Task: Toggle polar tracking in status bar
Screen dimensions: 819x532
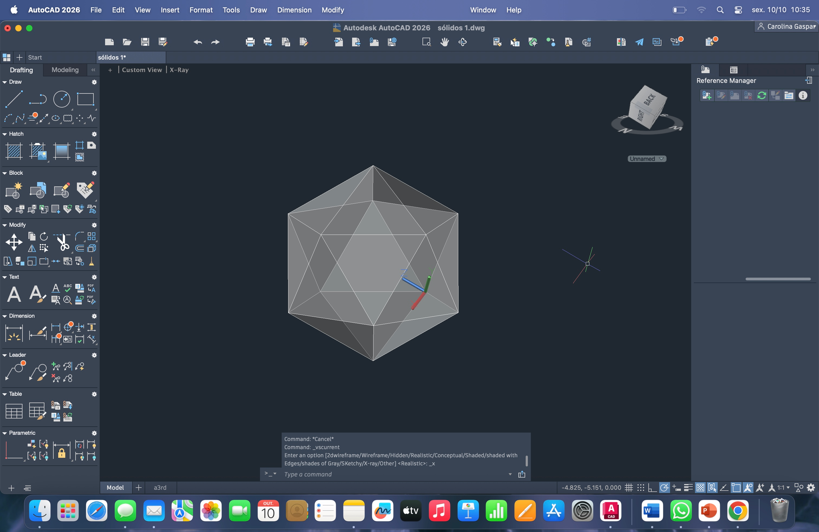Action: 664,488
